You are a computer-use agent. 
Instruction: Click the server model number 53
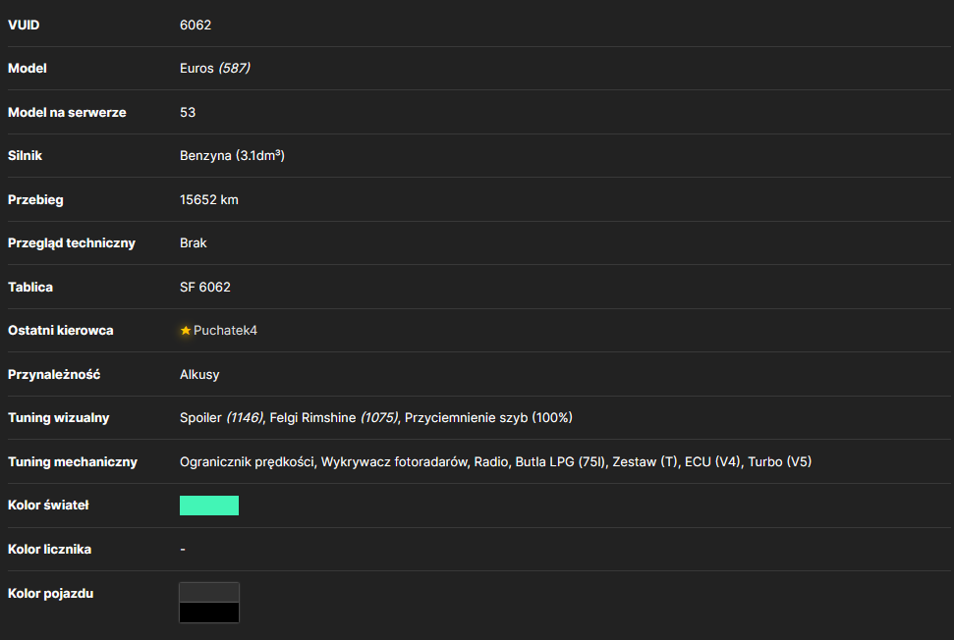coord(188,113)
